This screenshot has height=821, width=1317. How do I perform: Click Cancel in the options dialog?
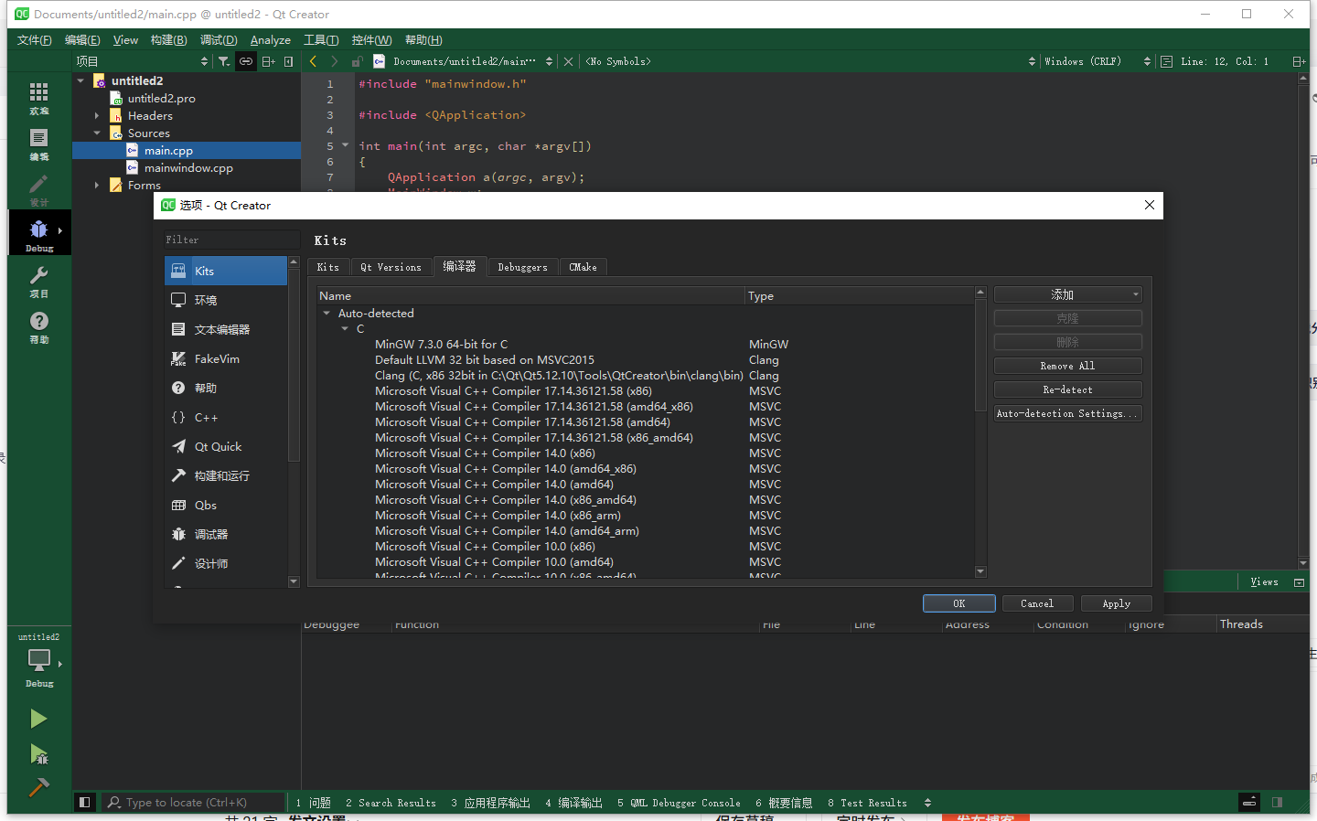point(1037,603)
